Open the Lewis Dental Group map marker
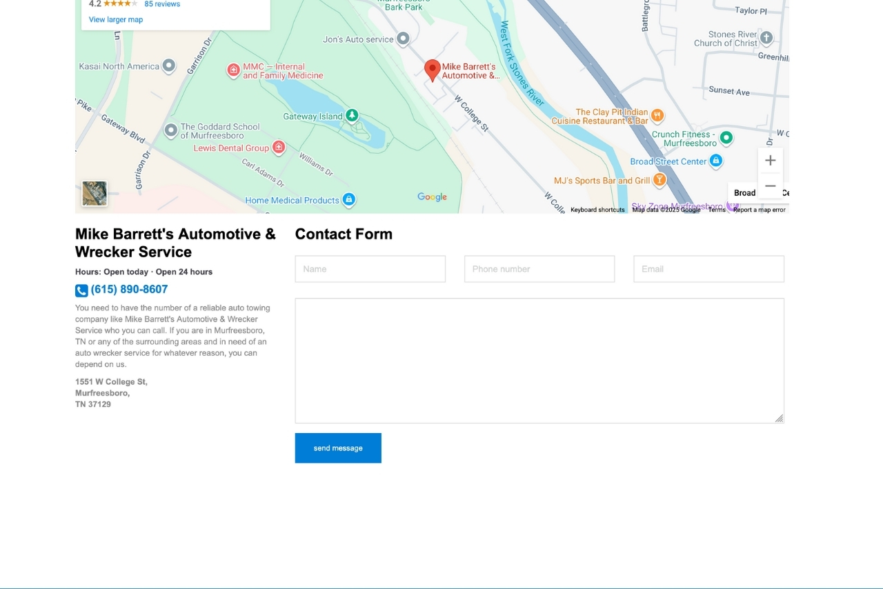The height and width of the screenshot is (589, 883). [279, 147]
